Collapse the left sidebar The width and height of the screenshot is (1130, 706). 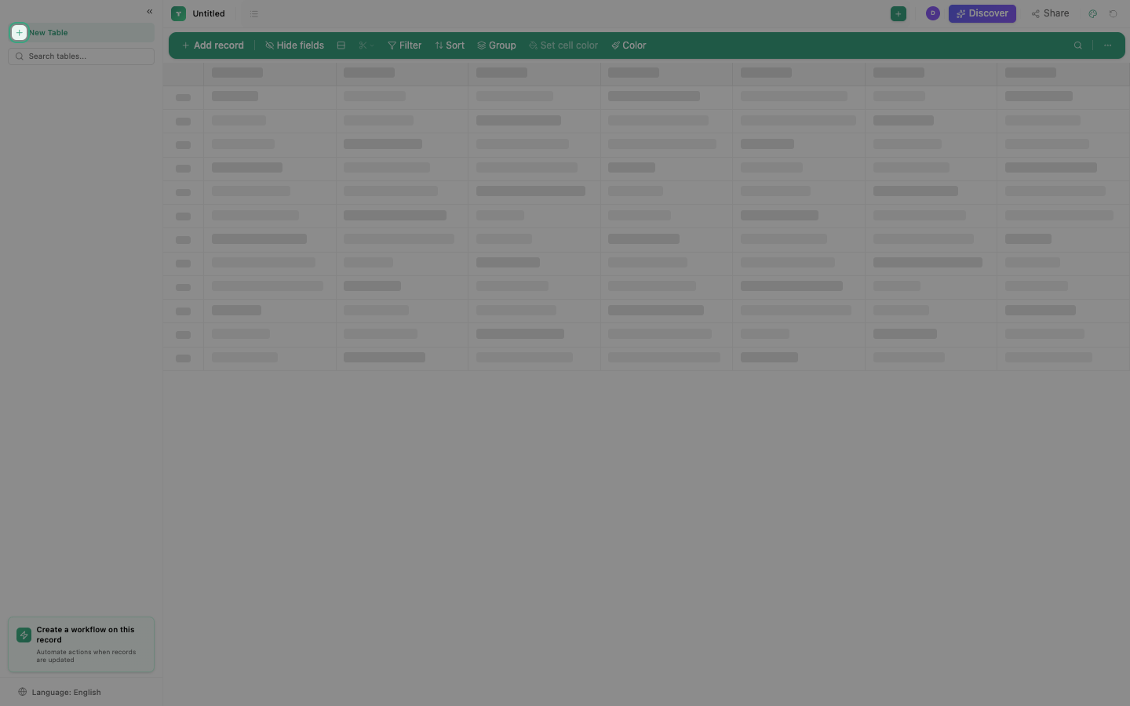coord(150,12)
